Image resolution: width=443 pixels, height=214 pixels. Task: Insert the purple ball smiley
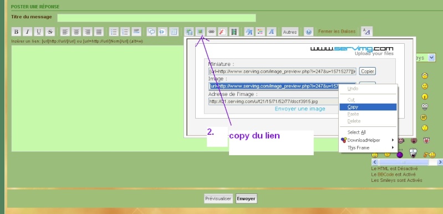click(x=400, y=155)
